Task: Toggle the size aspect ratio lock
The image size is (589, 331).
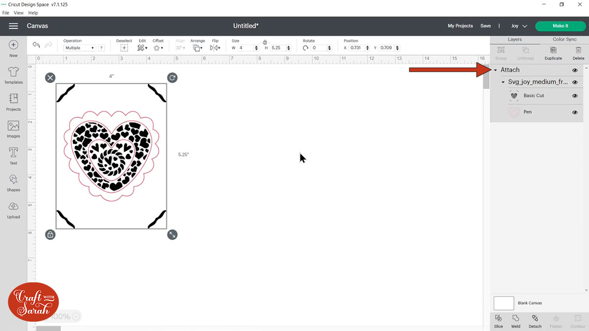Action: click(265, 43)
